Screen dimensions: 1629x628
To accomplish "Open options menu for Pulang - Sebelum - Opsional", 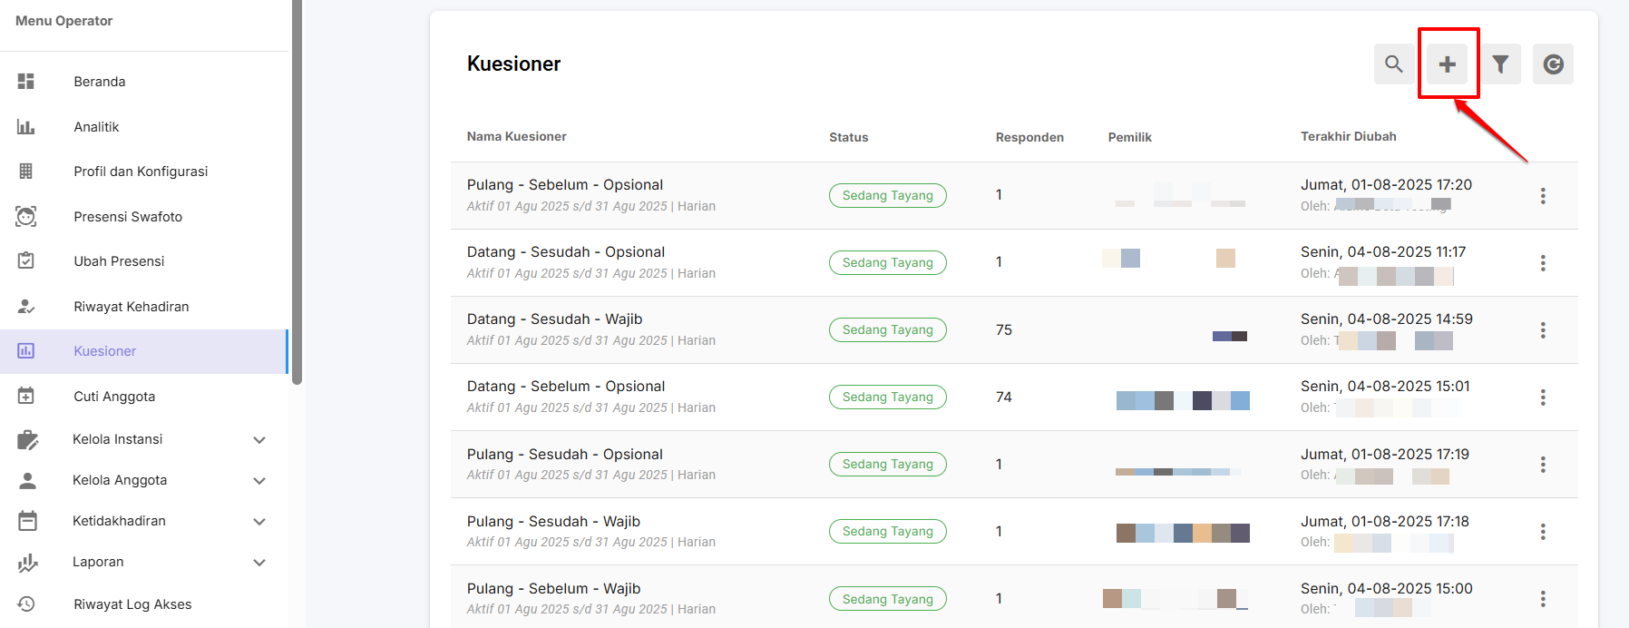I will (x=1543, y=196).
